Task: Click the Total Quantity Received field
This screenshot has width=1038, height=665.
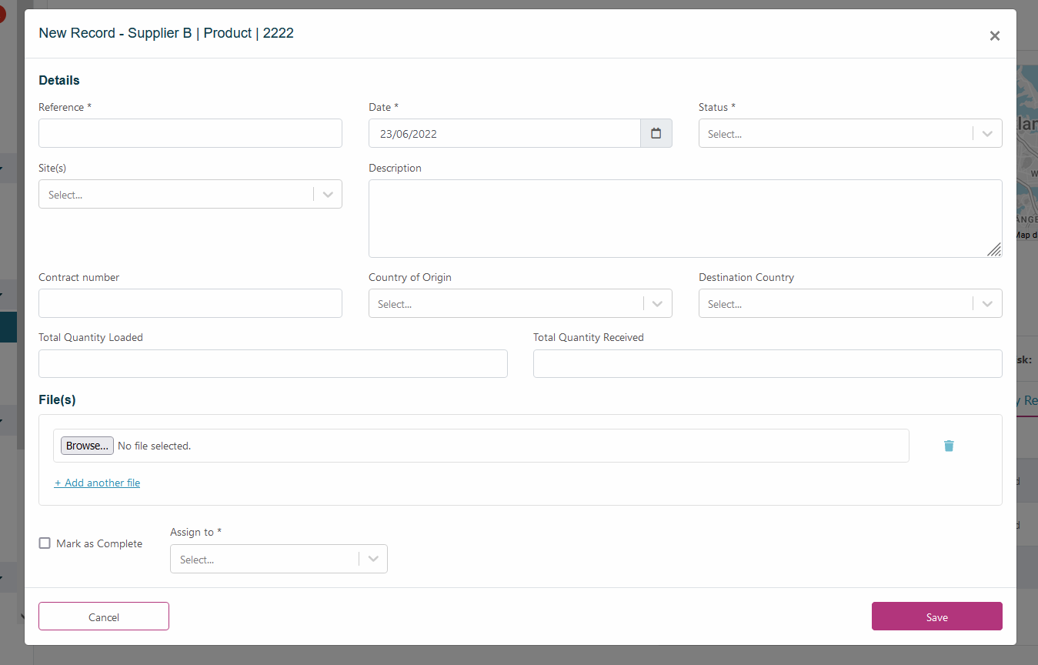Action: click(x=767, y=363)
